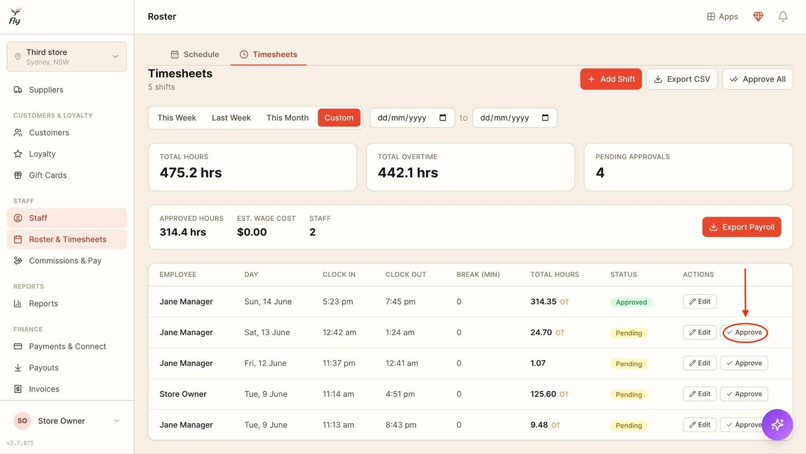Viewport: 806px width, 454px height.
Task: Select the Custom date range filter
Action: pos(339,118)
